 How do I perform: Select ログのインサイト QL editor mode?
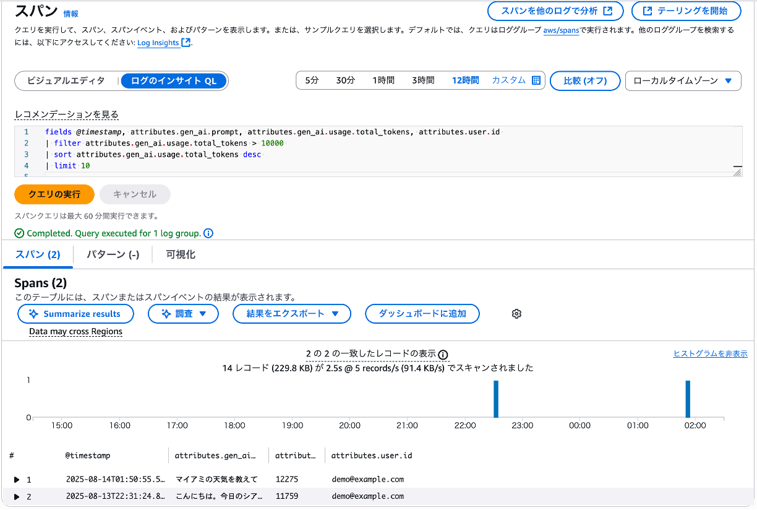point(174,80)
